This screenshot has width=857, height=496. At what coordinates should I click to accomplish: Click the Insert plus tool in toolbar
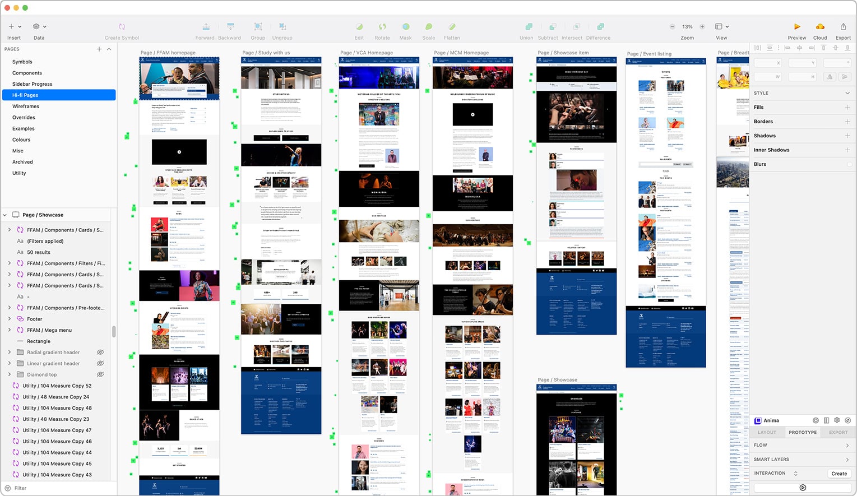pos(11,26)
